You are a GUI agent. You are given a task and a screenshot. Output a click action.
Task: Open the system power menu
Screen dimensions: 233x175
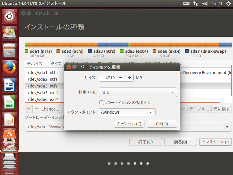(228, 3)
